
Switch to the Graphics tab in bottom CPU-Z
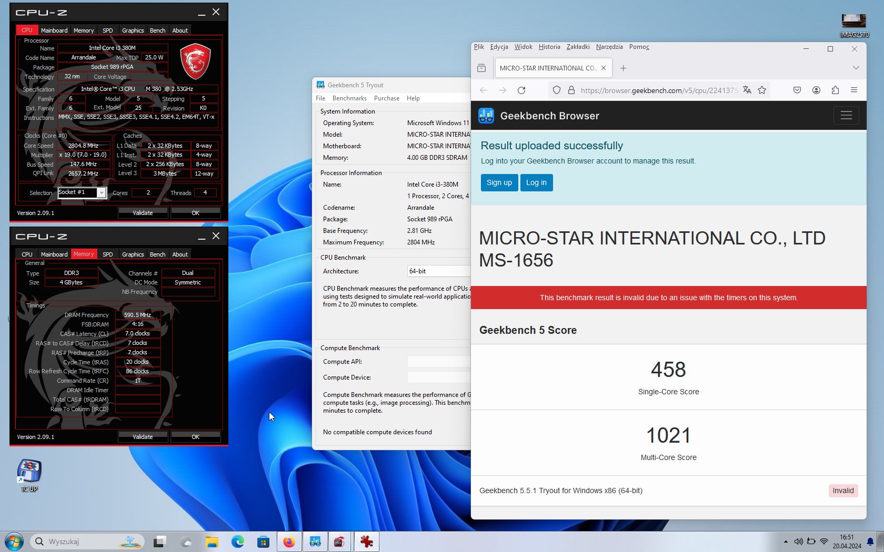[133, 254]
